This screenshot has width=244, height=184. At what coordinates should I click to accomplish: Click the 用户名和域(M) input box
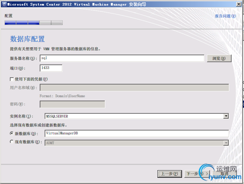tap(134, 87)
